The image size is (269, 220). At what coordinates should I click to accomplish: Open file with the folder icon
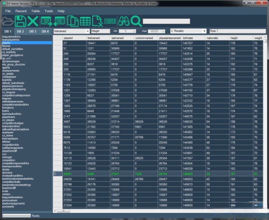(x=8, y=21)
